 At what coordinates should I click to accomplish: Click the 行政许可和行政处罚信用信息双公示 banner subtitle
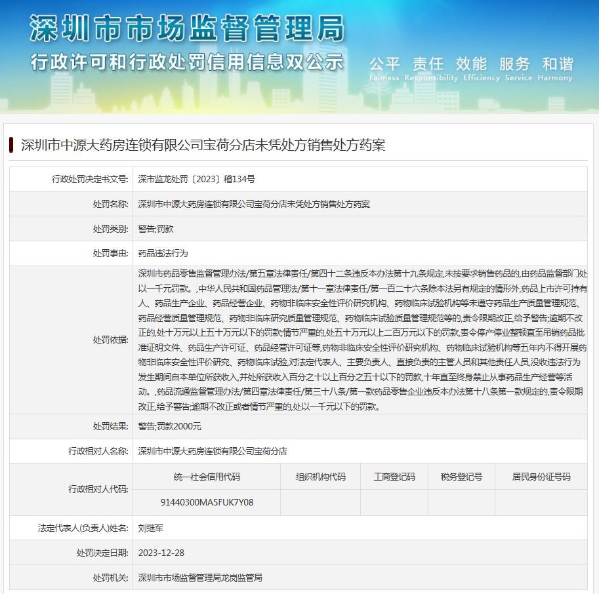[186, 63]
